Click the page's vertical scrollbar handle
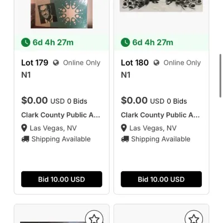 click(x=220, y=76)
